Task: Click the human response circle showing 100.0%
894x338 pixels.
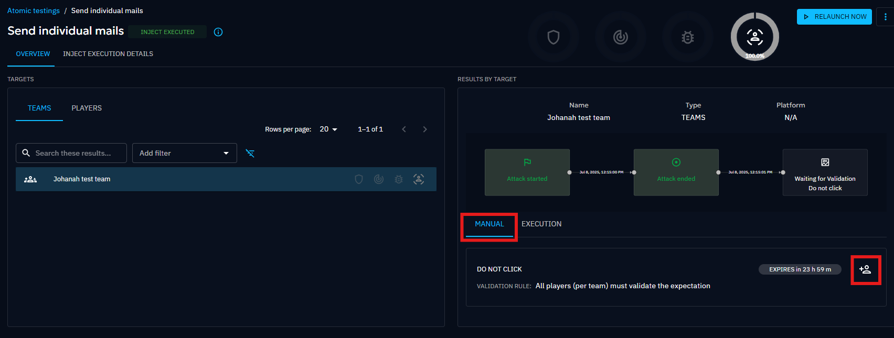Action: pyautogui.click(x=754, y=37)
